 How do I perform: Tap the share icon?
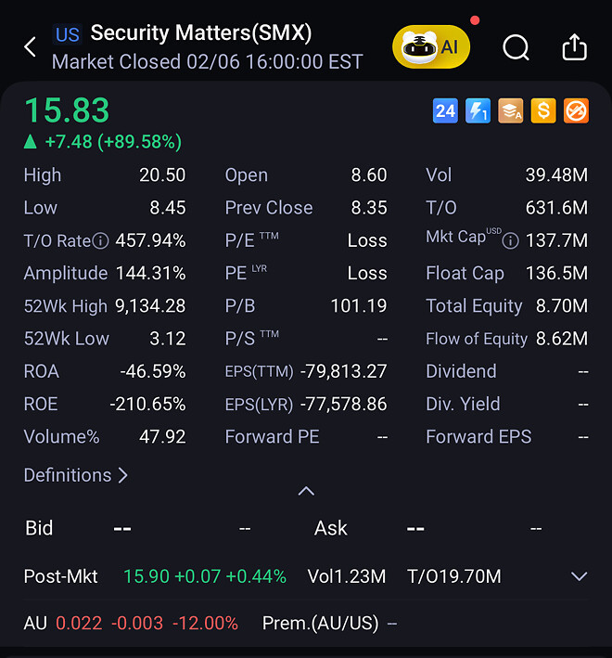[x=575, y=47]
